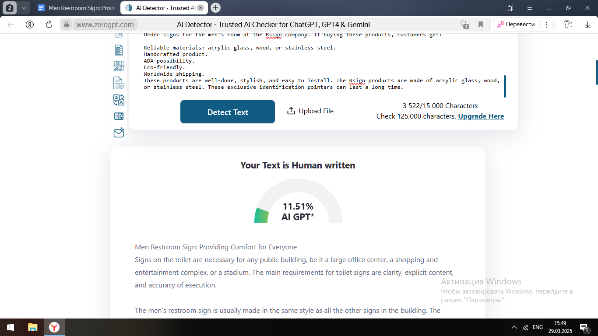Open the word counter 123 icon
The height and width of the screenshot is (336, 598).
[119, 116]
